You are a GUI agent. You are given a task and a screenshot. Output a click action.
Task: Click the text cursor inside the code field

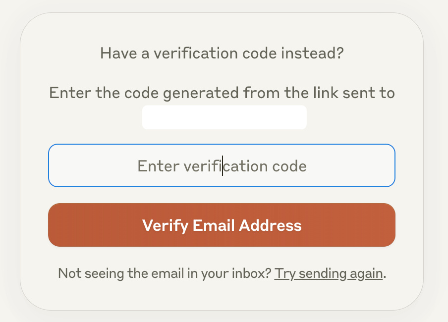[x=223, y=165]
